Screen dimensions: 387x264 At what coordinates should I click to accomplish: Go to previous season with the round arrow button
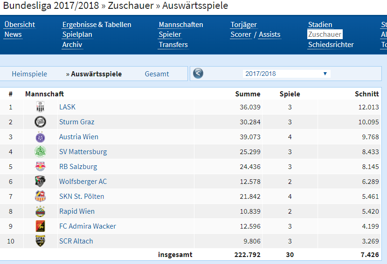point(198,74)
